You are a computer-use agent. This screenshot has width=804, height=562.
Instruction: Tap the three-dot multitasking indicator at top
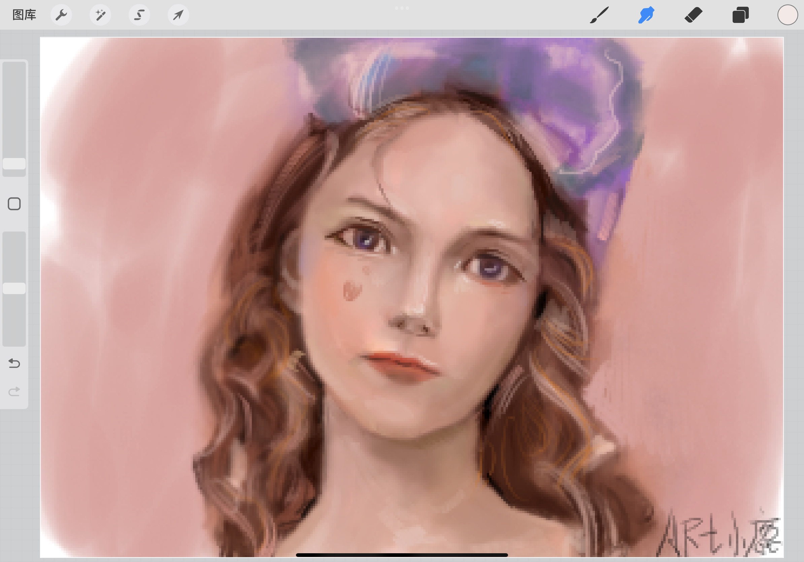click(402, 8)
